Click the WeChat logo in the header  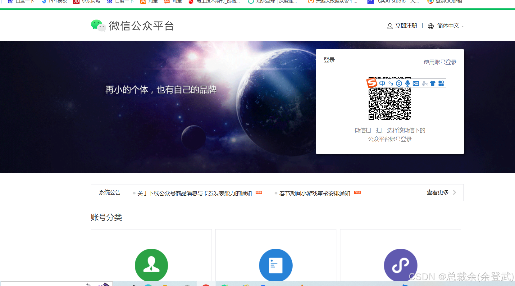(x=98, y=25)
